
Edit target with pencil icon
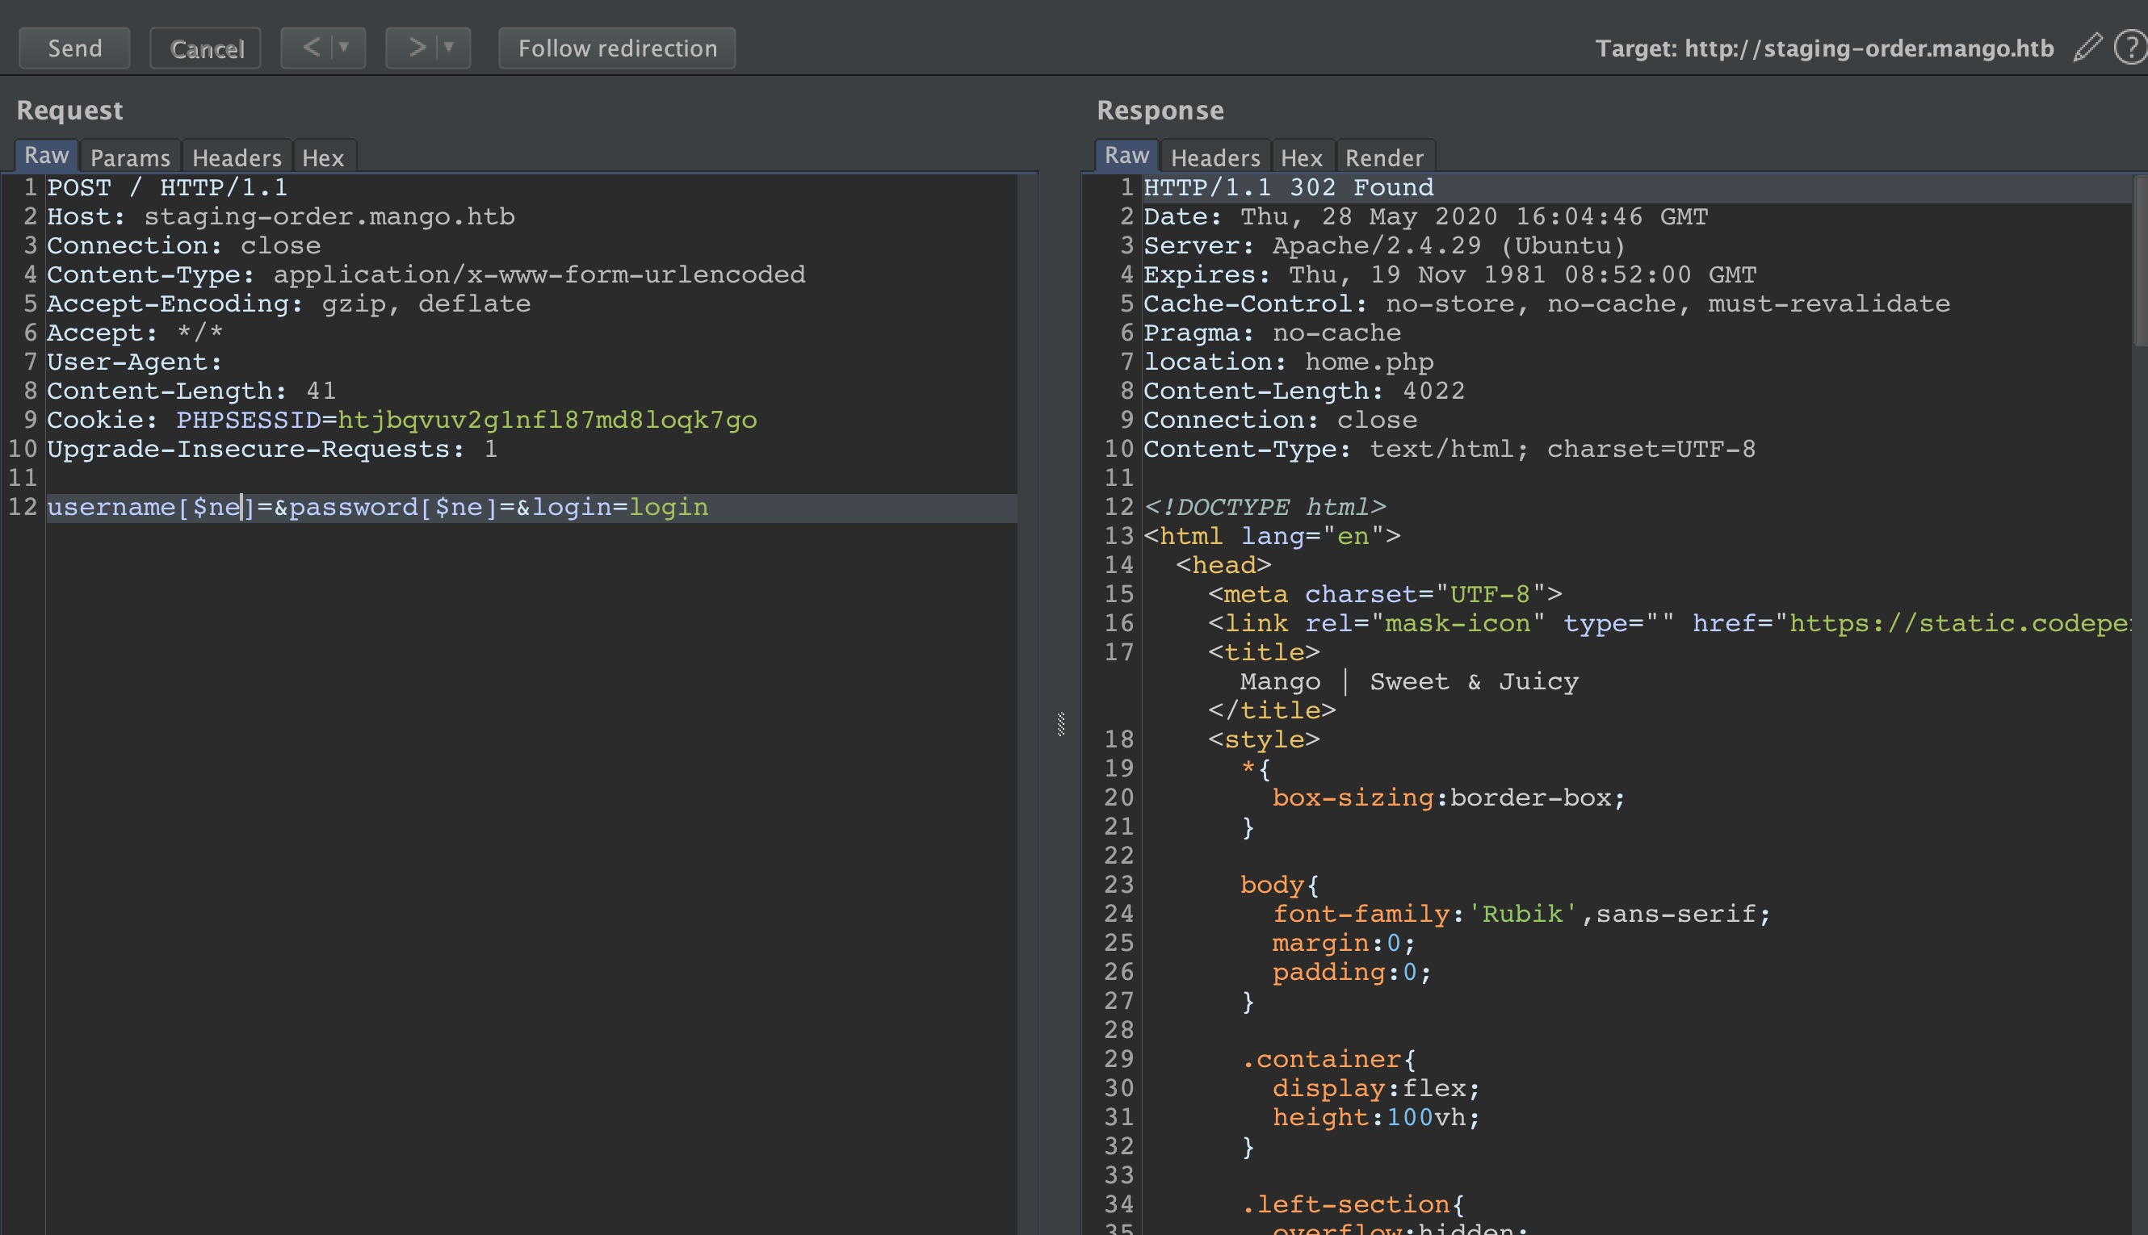2087,48
